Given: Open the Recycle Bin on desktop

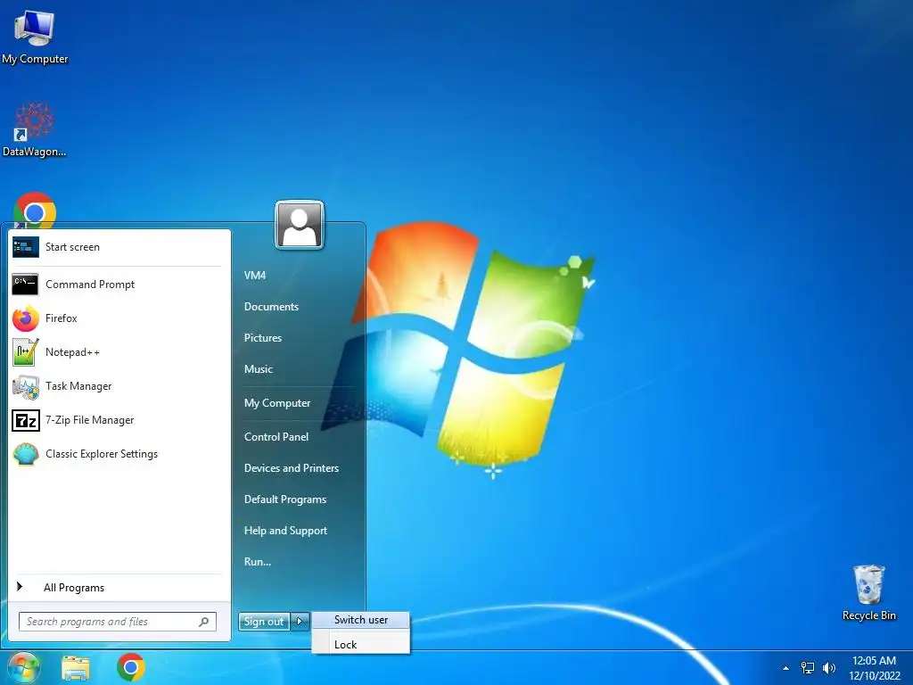Looking at the screenshot, I should click(x=868, y=593).
